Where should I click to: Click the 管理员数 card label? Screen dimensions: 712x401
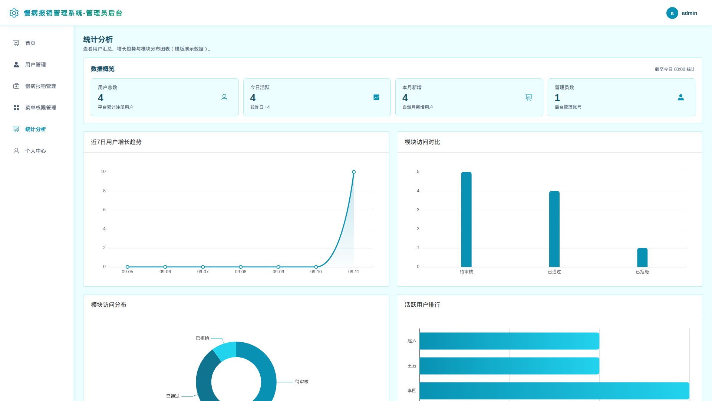pyautogui.click(x=564, y=88)
